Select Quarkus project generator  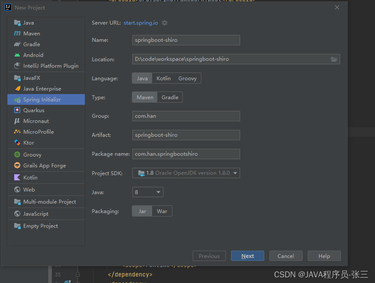click(46, 110)
